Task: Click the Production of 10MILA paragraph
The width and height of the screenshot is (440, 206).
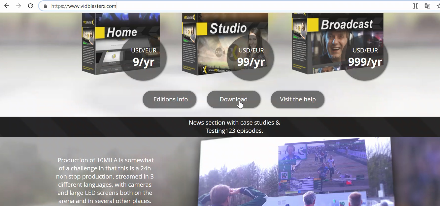Action: coord(105,181)
